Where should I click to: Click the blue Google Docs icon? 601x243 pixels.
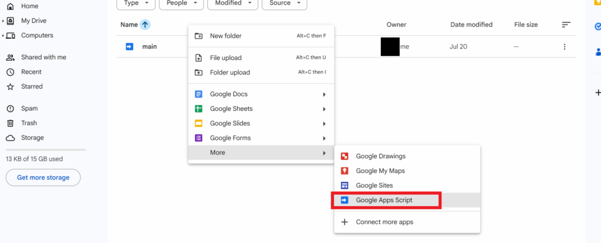(x=198, y=95)
